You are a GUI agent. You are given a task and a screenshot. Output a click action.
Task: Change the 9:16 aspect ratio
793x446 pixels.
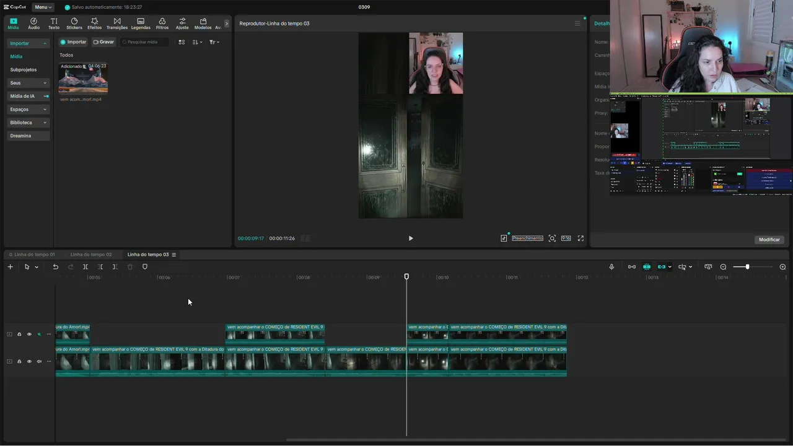click(566, 238)
